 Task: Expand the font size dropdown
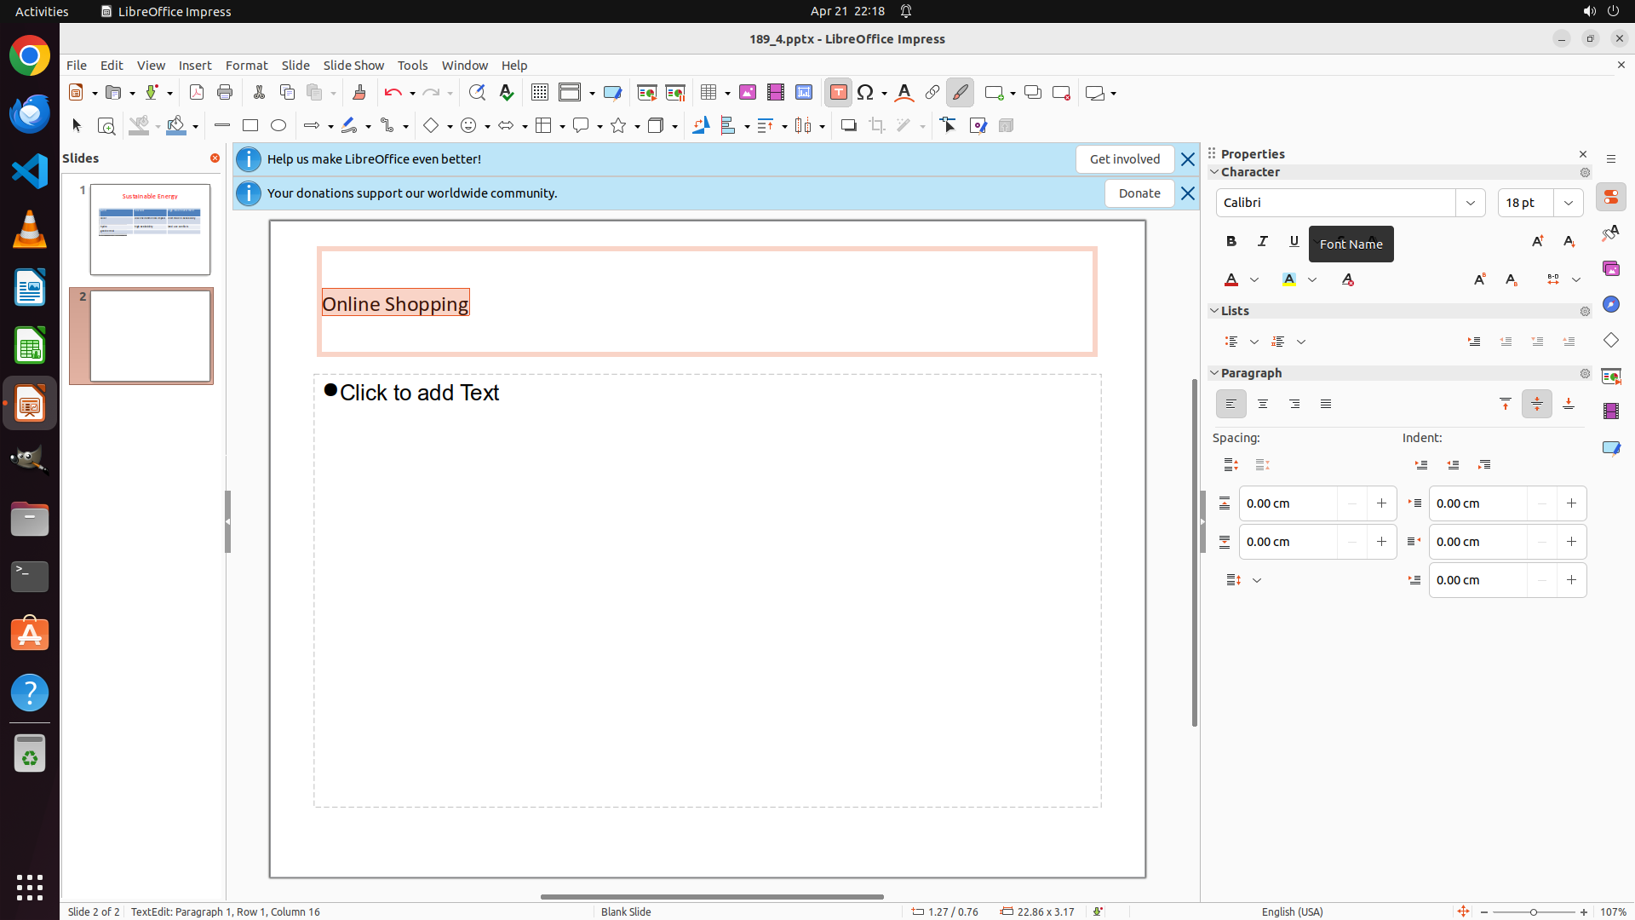click(1569, 203)
